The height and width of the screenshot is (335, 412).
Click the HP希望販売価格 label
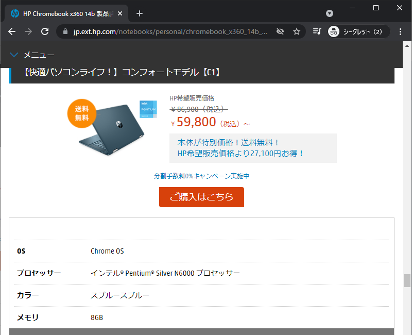point(192,98)
